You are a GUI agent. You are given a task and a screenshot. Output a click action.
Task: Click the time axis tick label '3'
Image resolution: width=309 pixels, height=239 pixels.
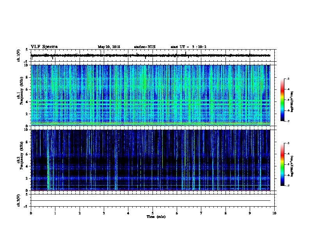104,213
